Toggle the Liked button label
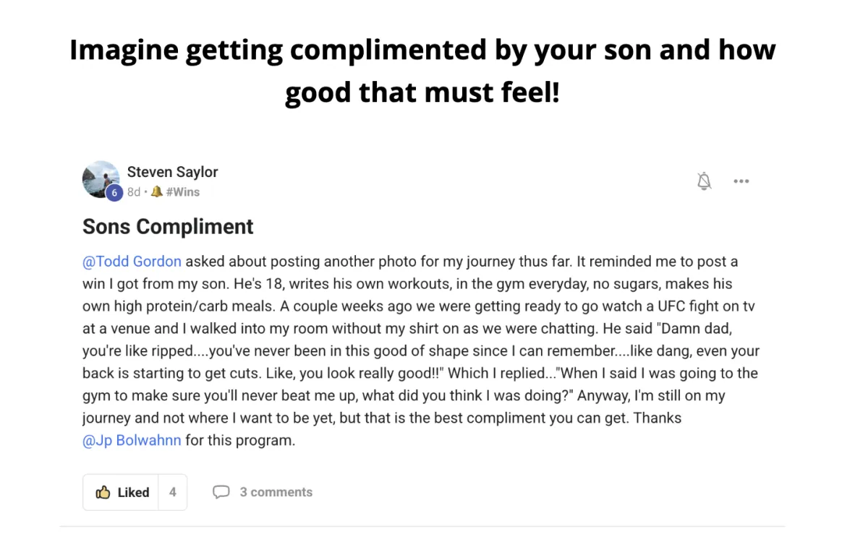 pyautogui.click(x=133, y=493)
